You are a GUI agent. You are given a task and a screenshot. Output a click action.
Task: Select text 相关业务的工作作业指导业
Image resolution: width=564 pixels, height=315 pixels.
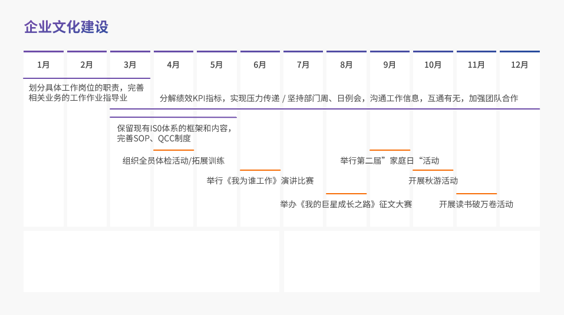click(x=78, y=98)
